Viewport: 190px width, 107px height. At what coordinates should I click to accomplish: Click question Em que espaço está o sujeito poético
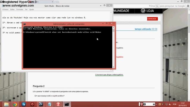coord(50,96)
